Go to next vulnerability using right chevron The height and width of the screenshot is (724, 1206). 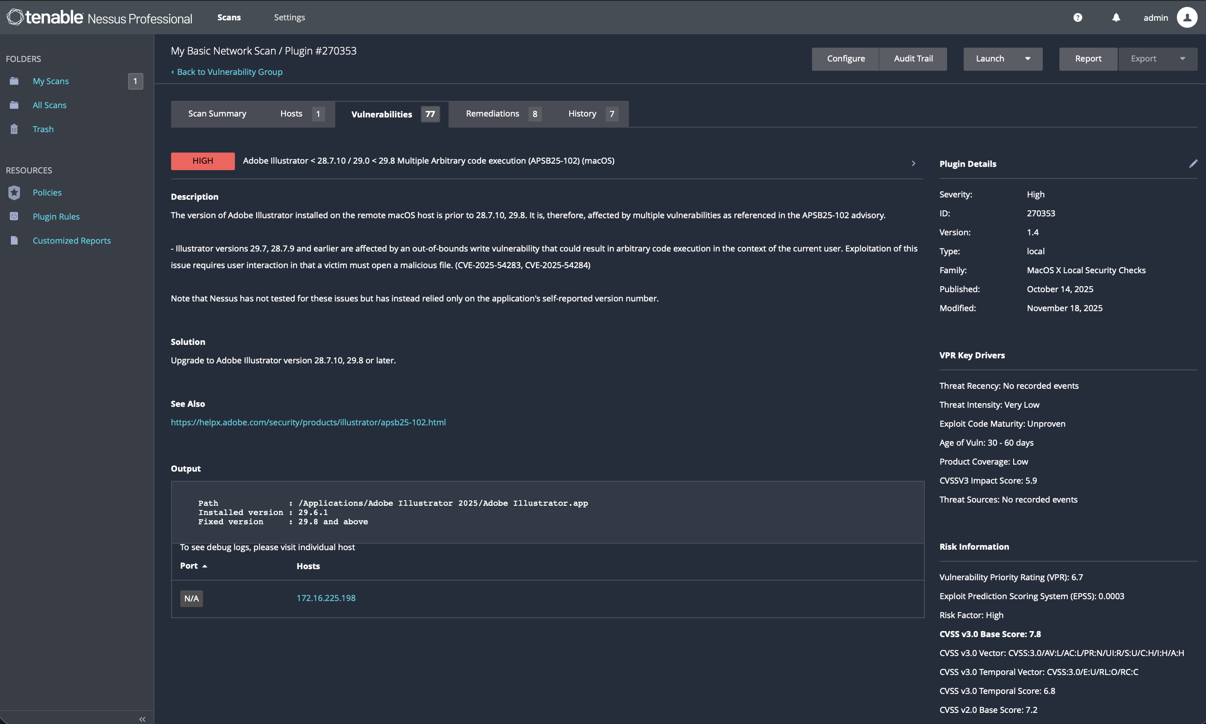(913, 164)
